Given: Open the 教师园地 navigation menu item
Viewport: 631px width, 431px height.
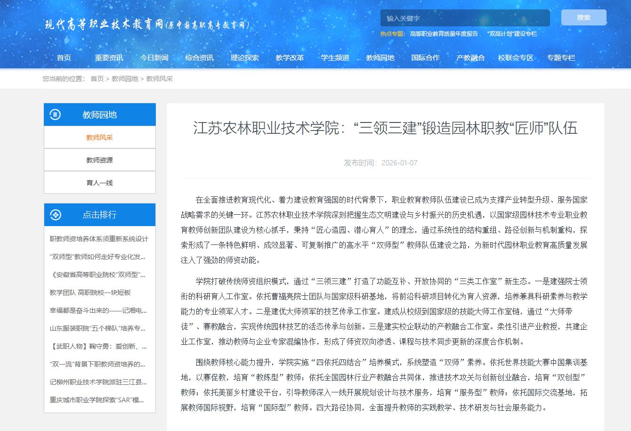Looking at the screenshot, I should point(380,57).
